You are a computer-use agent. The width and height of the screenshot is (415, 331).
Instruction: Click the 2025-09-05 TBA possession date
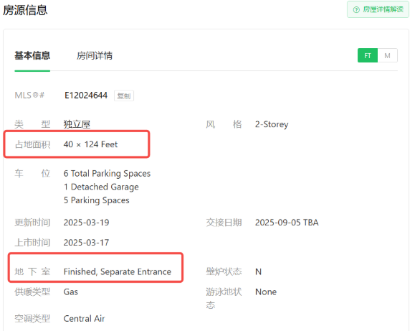(287, 223)
